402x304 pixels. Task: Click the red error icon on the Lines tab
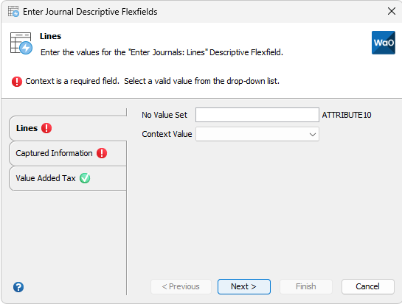click(x=46, y=128)
